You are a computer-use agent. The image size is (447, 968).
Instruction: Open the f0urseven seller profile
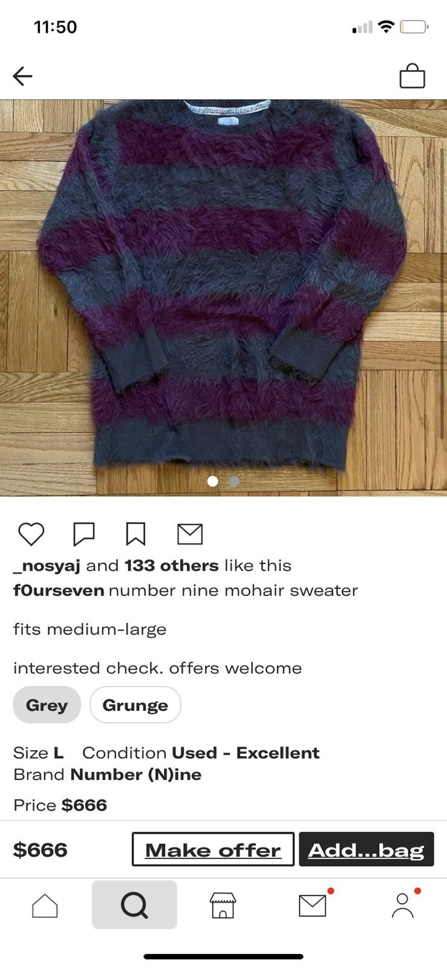pyautogui.click(x=59, y=590)
